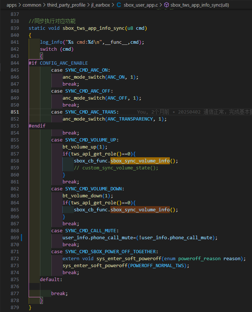Expand the chevron after apps breadcrumb

pyautogui.click(x=20, y=5)
